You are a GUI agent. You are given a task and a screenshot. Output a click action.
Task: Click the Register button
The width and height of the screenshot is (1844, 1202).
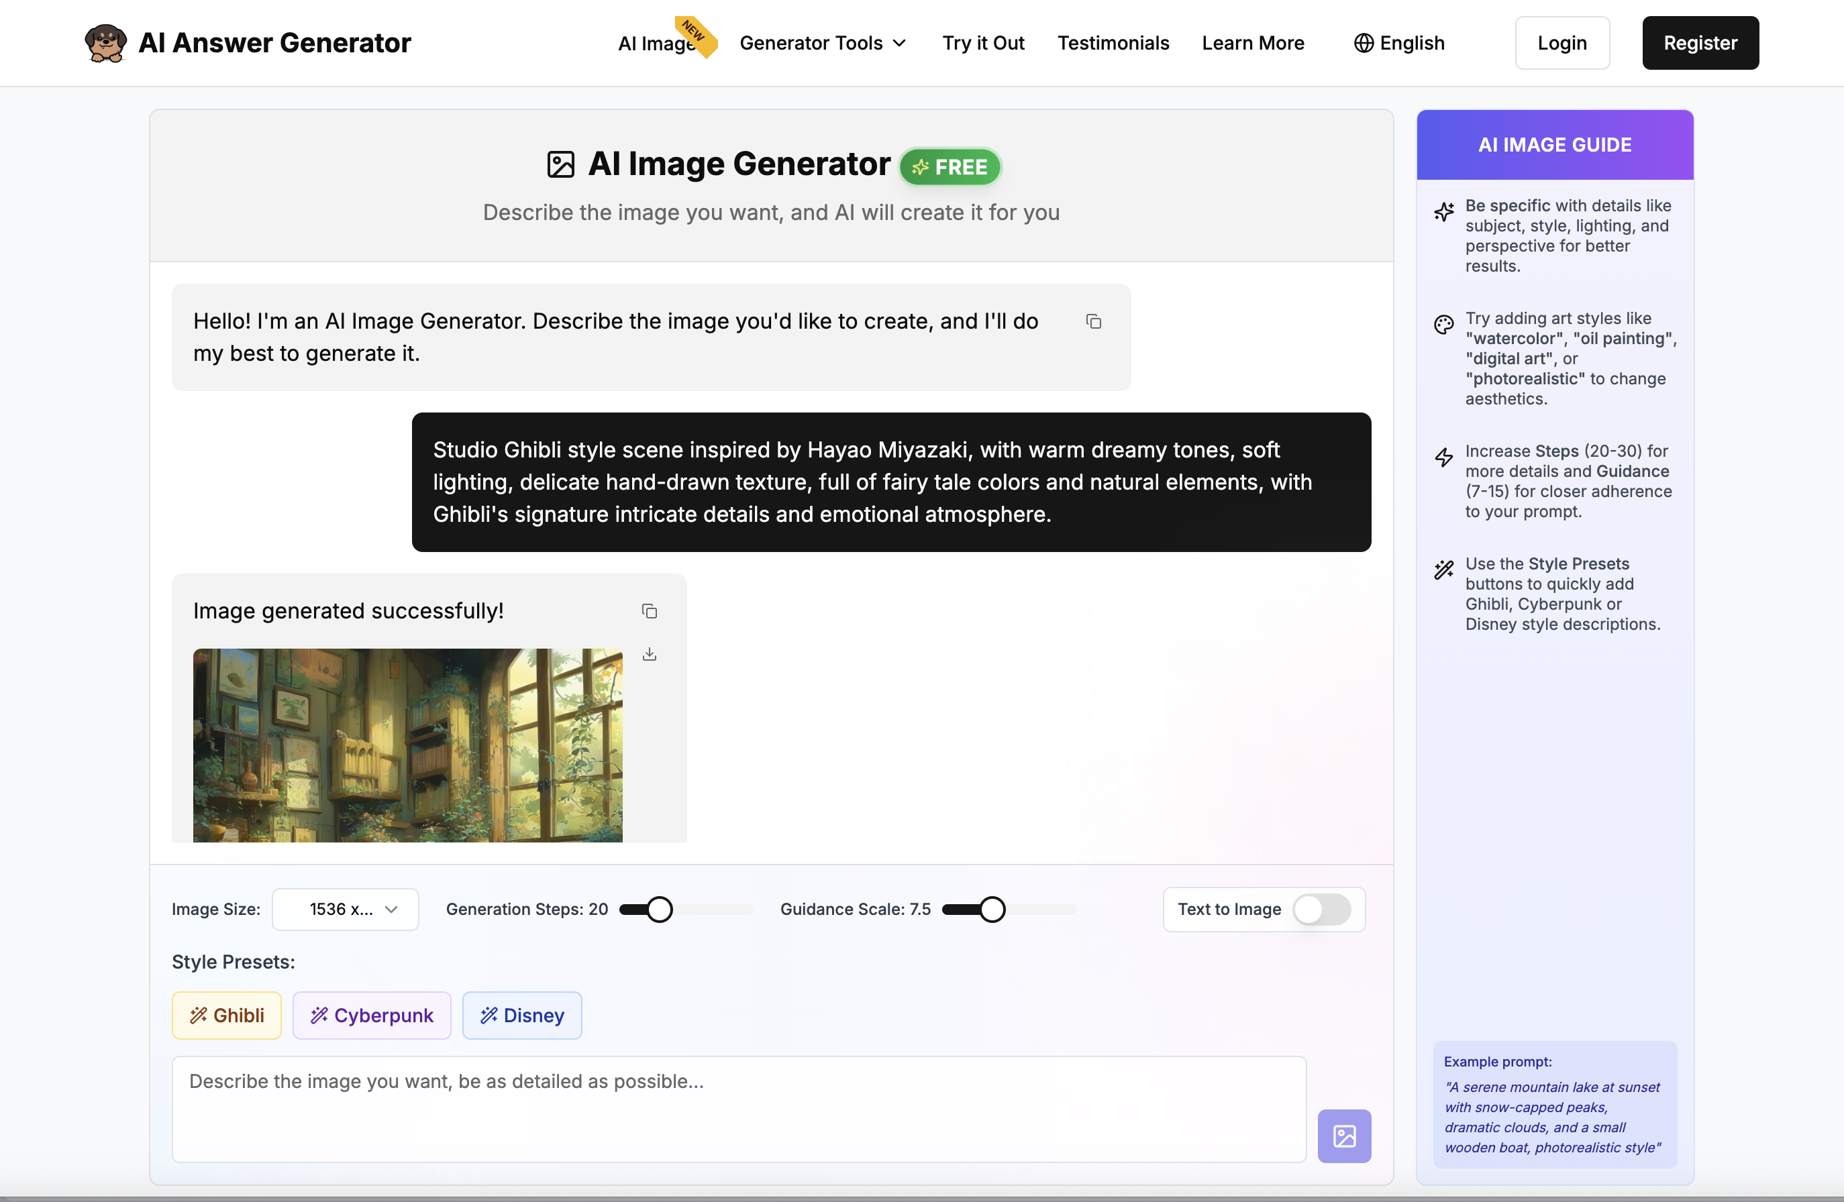coord(1700,43)
